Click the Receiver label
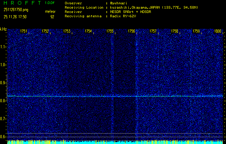 click(73, 12)
